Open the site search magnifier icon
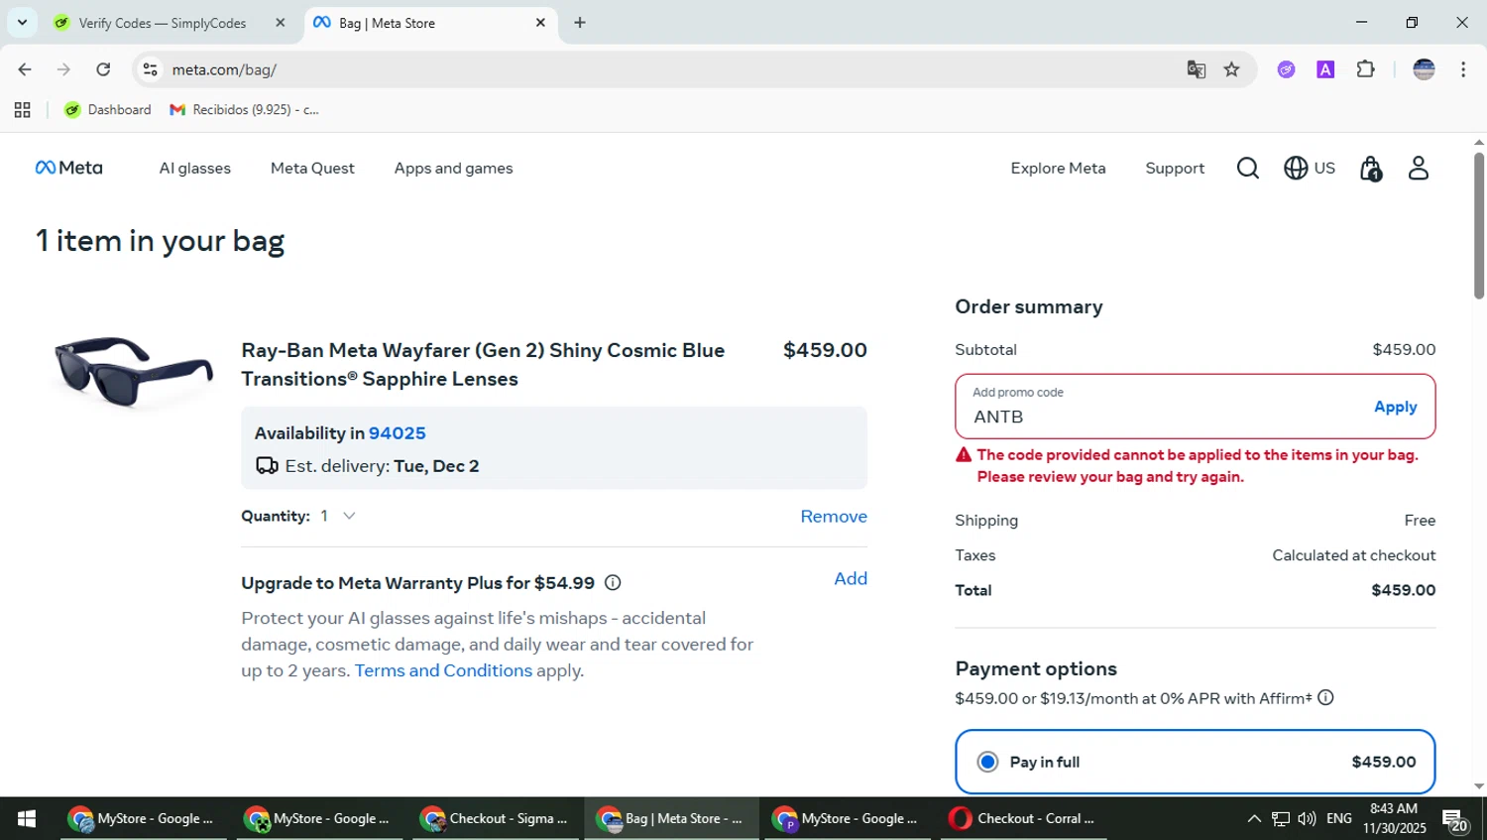The height and width of the screenshot is (840, 1487). coord(1247,169)
